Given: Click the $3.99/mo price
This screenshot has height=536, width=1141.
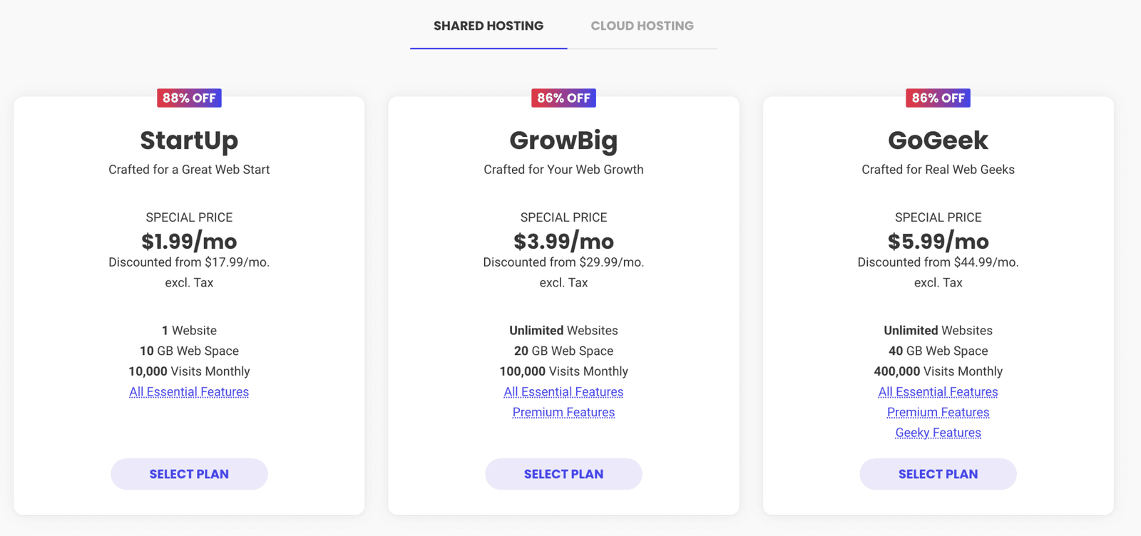Looking at the screenshot, I should [x=563, y=242].
